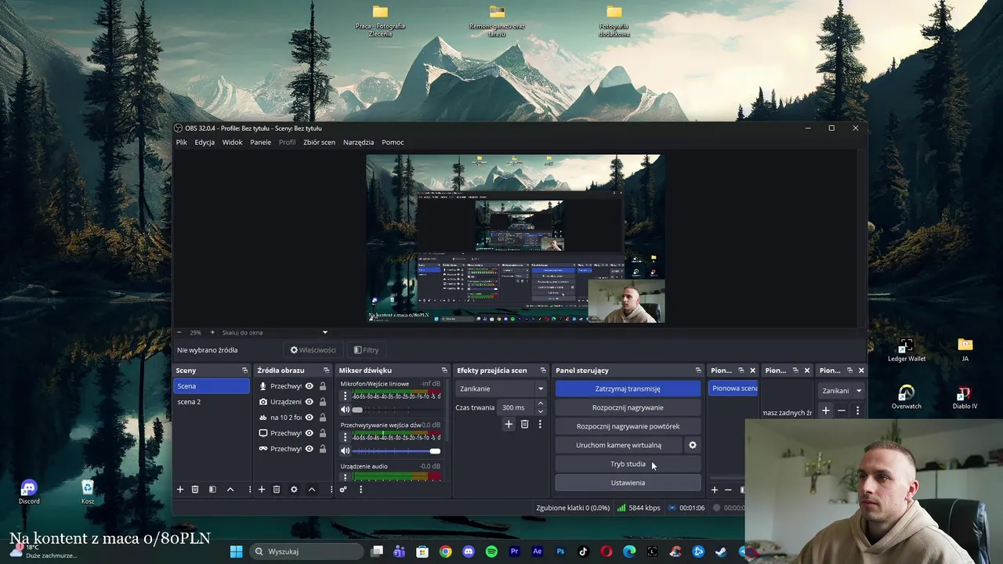Open Discord desktop shortcut
1003x564 pixels.
coord(29,493)
